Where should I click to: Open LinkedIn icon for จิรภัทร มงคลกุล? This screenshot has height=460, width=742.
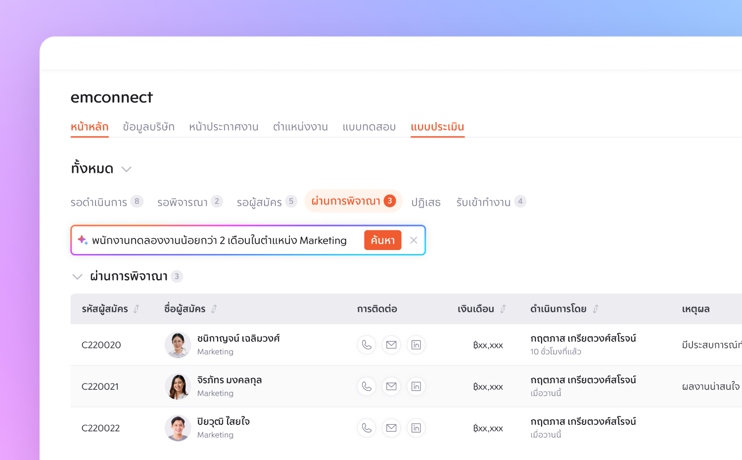click(x=416, y=386)
